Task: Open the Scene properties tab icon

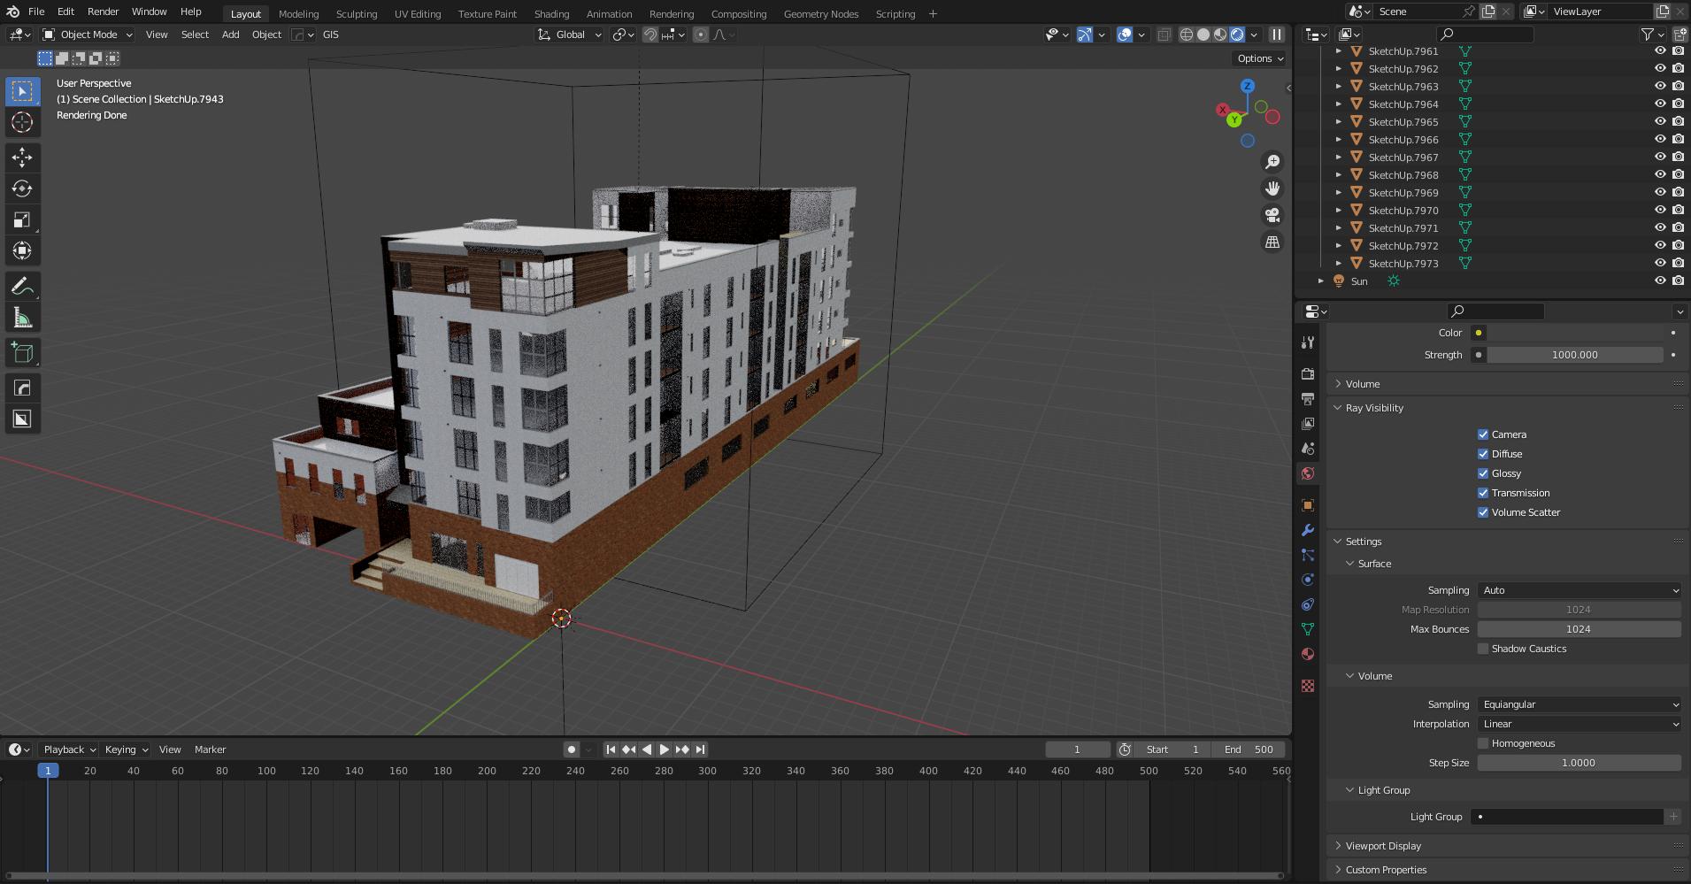Action: coord(1308,449)
